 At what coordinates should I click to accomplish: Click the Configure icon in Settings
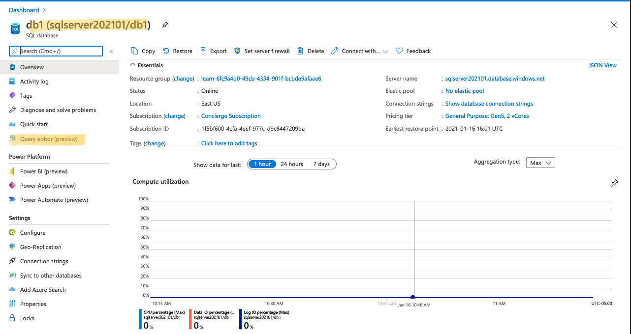[12, 233]
